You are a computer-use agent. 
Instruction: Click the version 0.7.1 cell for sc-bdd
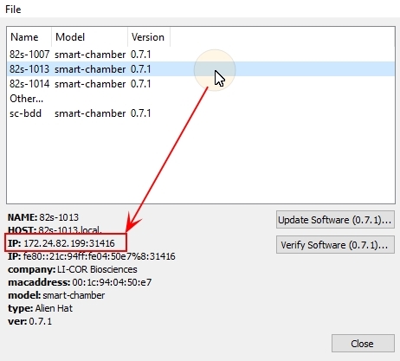pyautogui.click(x=140, y=113)
